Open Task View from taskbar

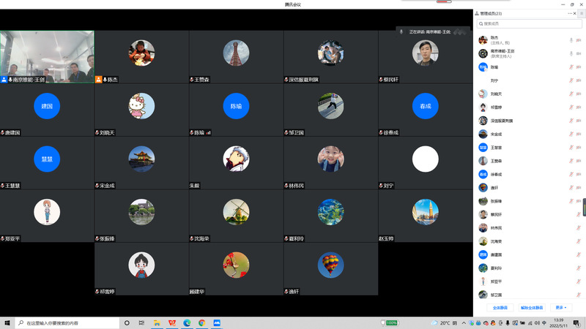point(141,323)
